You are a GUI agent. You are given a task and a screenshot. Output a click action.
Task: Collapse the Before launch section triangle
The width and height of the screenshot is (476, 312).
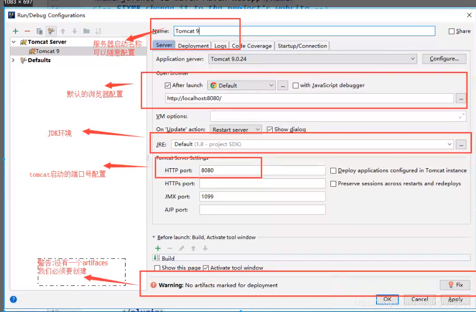154,237
